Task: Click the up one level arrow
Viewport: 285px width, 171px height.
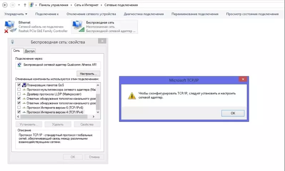Action: tap(25, 5)
